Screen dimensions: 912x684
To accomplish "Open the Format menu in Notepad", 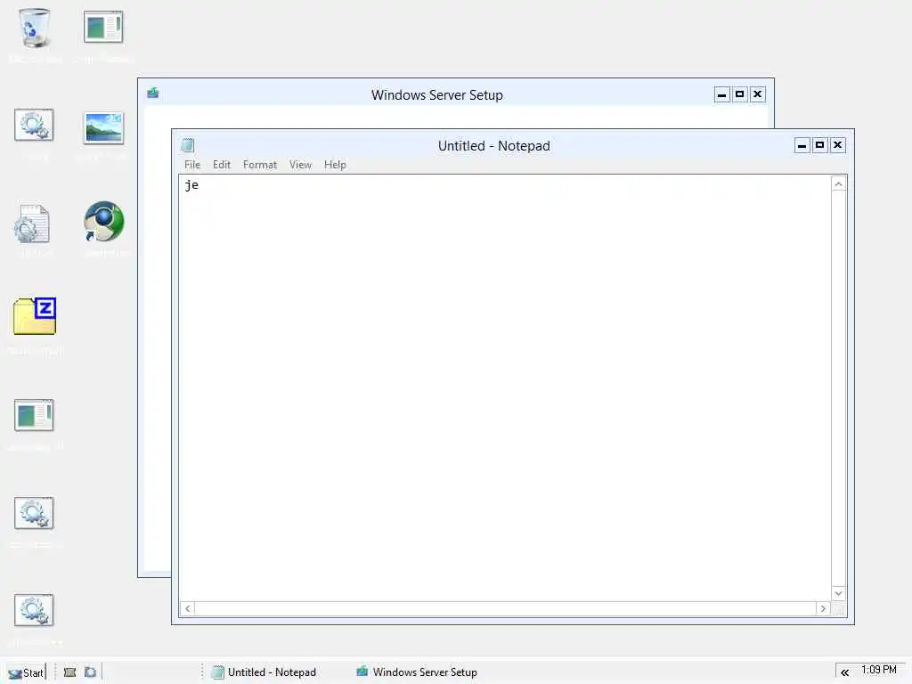I will click(x=260, y=165).
